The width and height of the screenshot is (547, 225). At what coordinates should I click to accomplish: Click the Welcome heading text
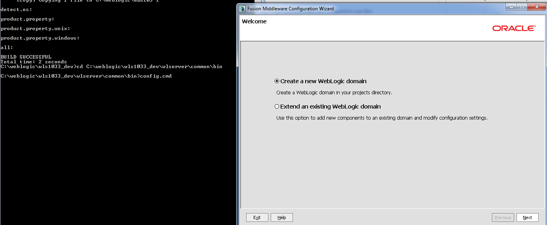(254, 21)
